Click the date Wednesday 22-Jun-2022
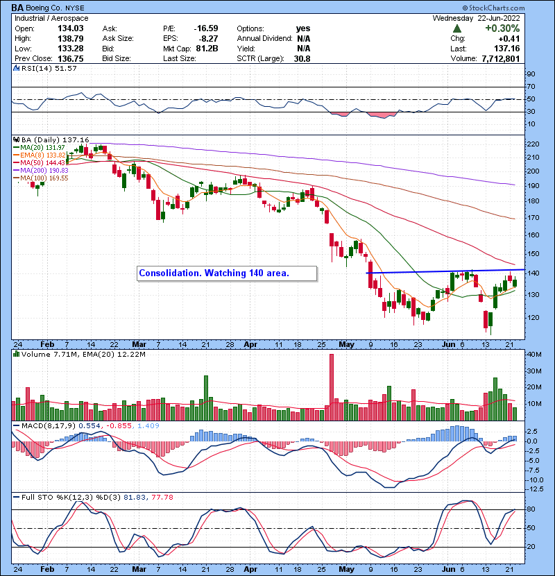The width and height of the screenshot is (555, 576). pos(476,18)
